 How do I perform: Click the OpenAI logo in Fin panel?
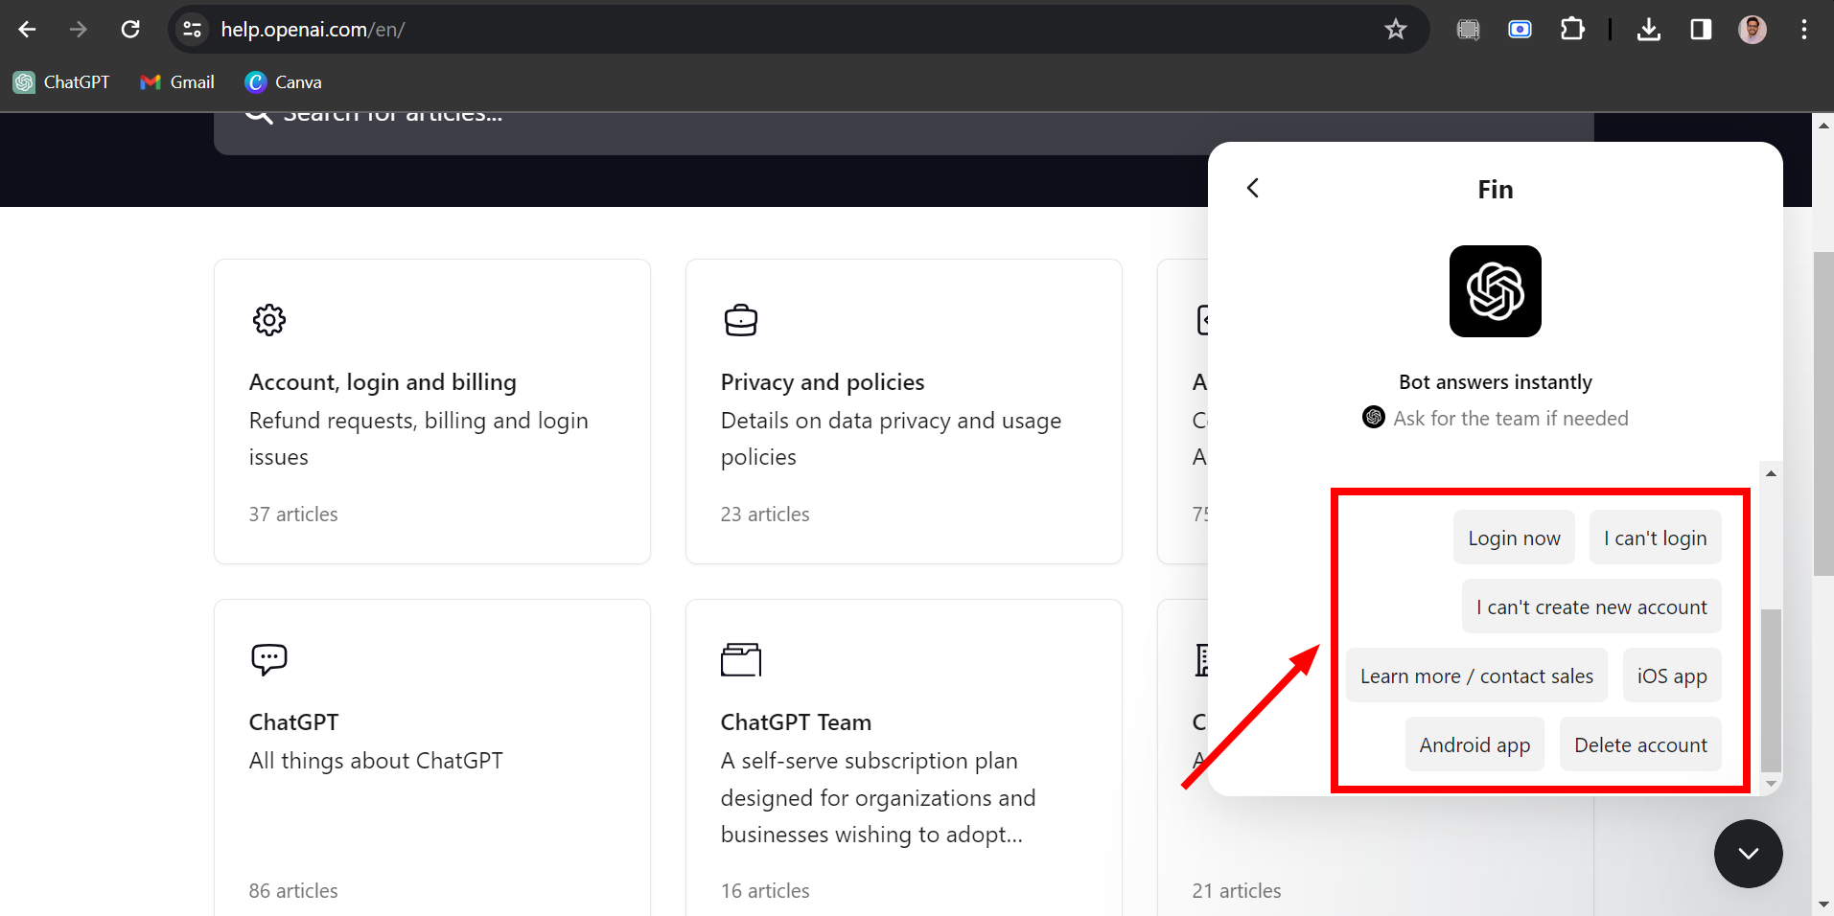click(1496, 291)
